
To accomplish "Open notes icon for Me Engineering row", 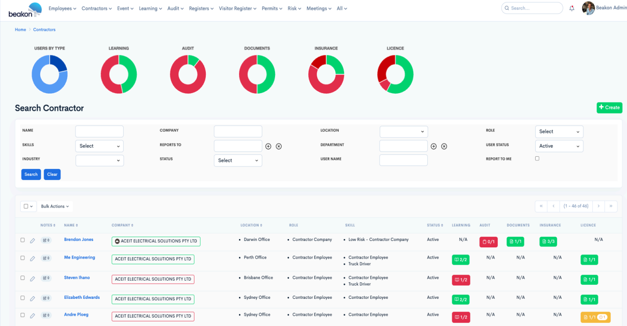I will (46, 258).
